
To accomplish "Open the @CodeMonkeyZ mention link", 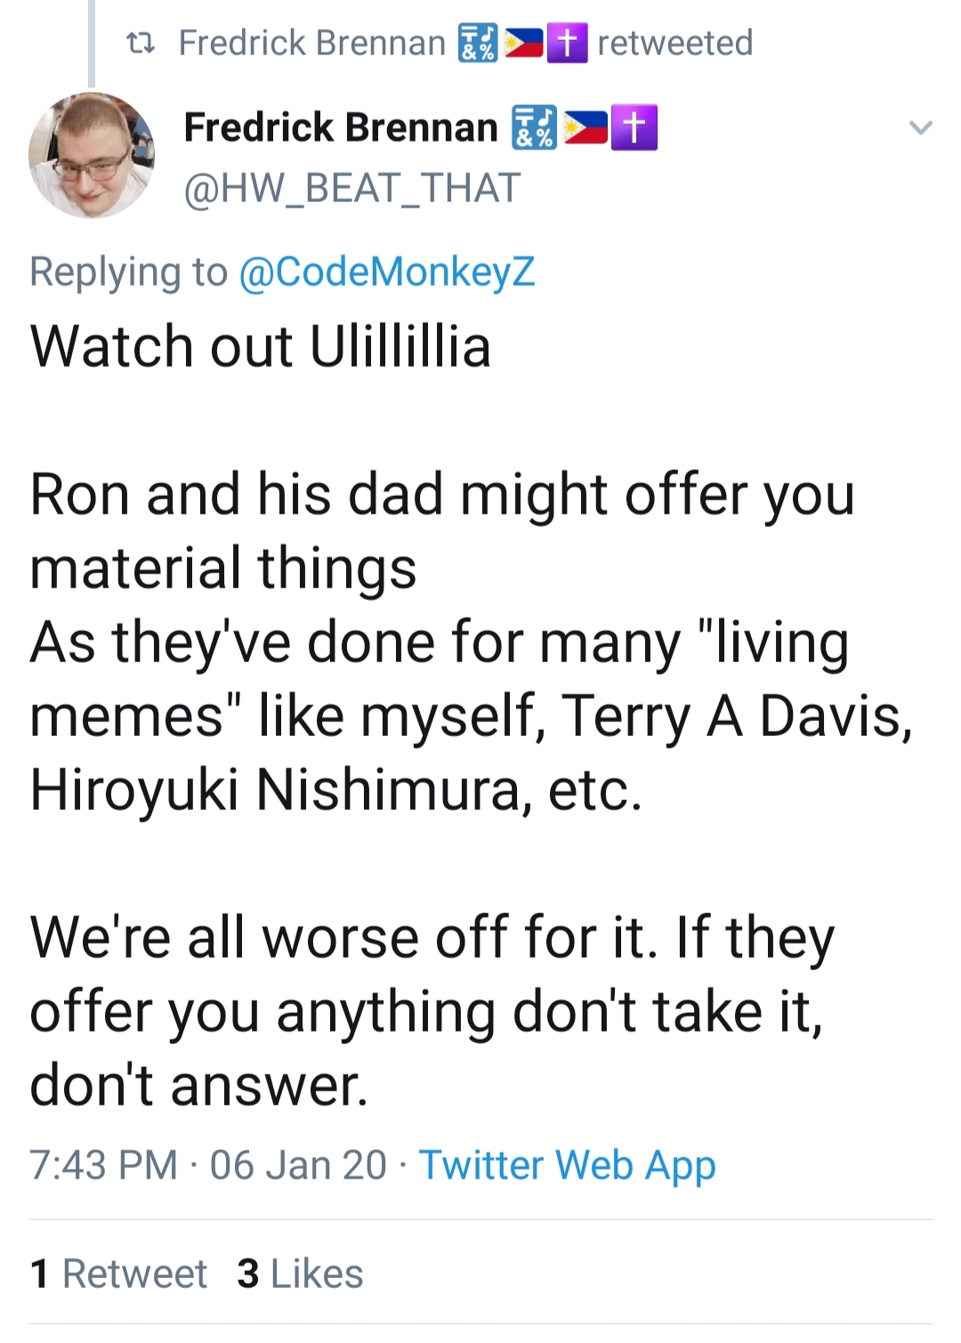I will [x=387, y=271].
